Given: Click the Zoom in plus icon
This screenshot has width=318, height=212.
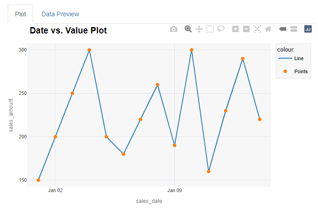Looking at the screenshot, I should (235, 29).
